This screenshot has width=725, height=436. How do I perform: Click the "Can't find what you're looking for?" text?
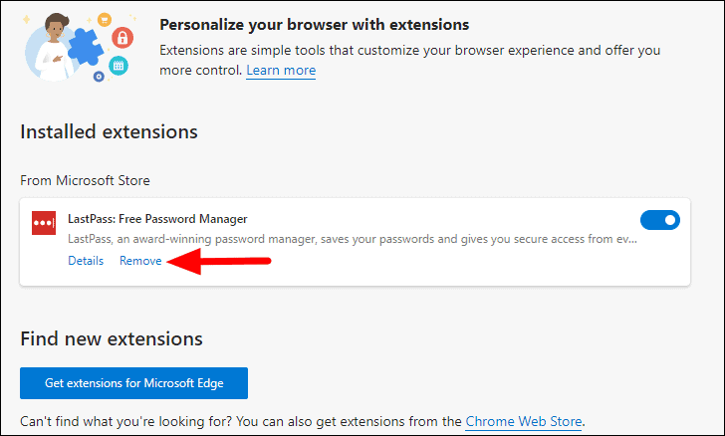pyautogui.click(x=149, y=422)
